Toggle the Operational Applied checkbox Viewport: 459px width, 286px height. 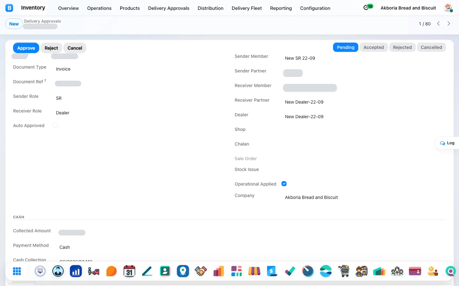(x=284, y=184)
